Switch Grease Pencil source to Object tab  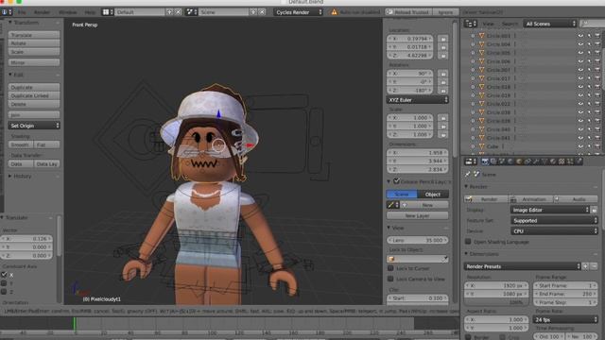(433, 195)
